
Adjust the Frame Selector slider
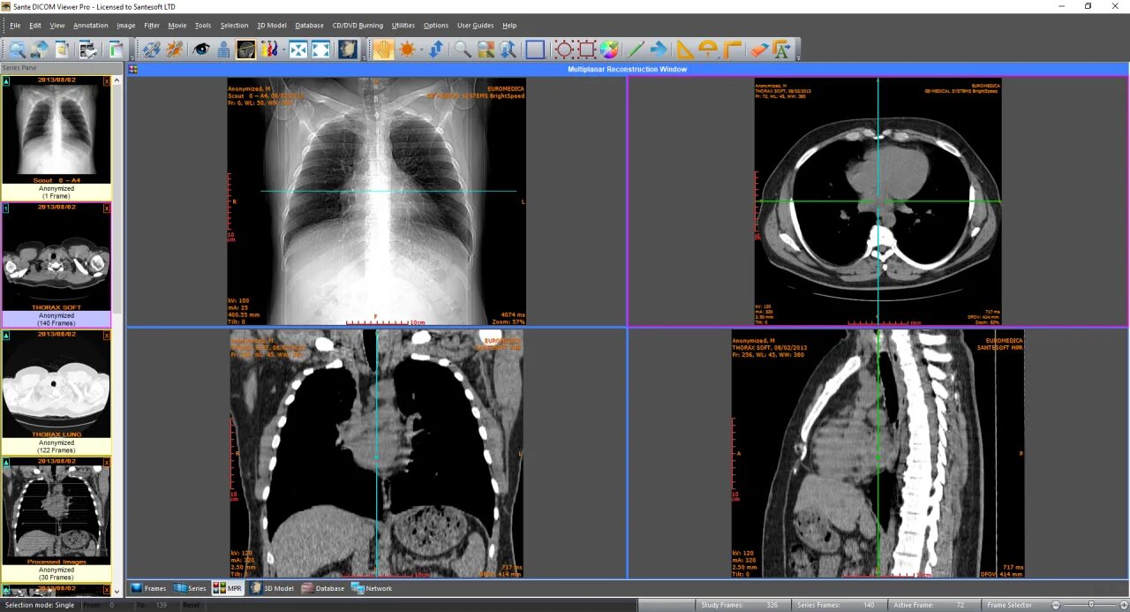pyautogui.click(x=1091, y=605)
